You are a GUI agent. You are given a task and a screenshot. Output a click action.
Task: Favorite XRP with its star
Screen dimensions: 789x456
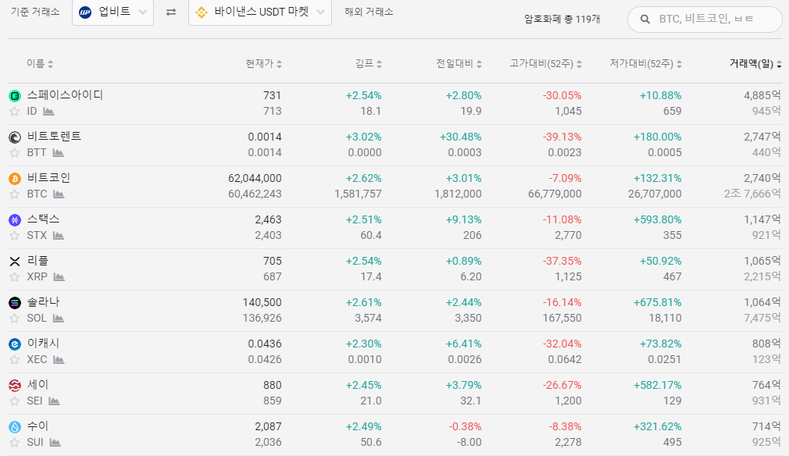tap(15, 276)
